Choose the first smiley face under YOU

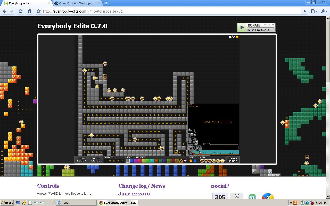point(202,161)
